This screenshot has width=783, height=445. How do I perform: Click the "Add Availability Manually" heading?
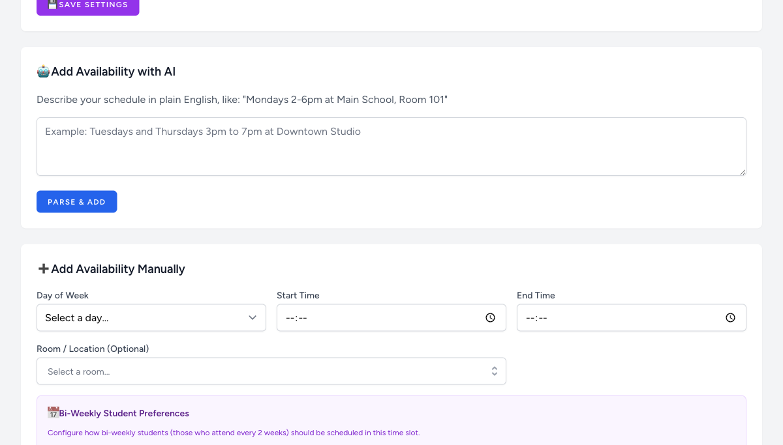pyautogui.click(x=118, y=269)
